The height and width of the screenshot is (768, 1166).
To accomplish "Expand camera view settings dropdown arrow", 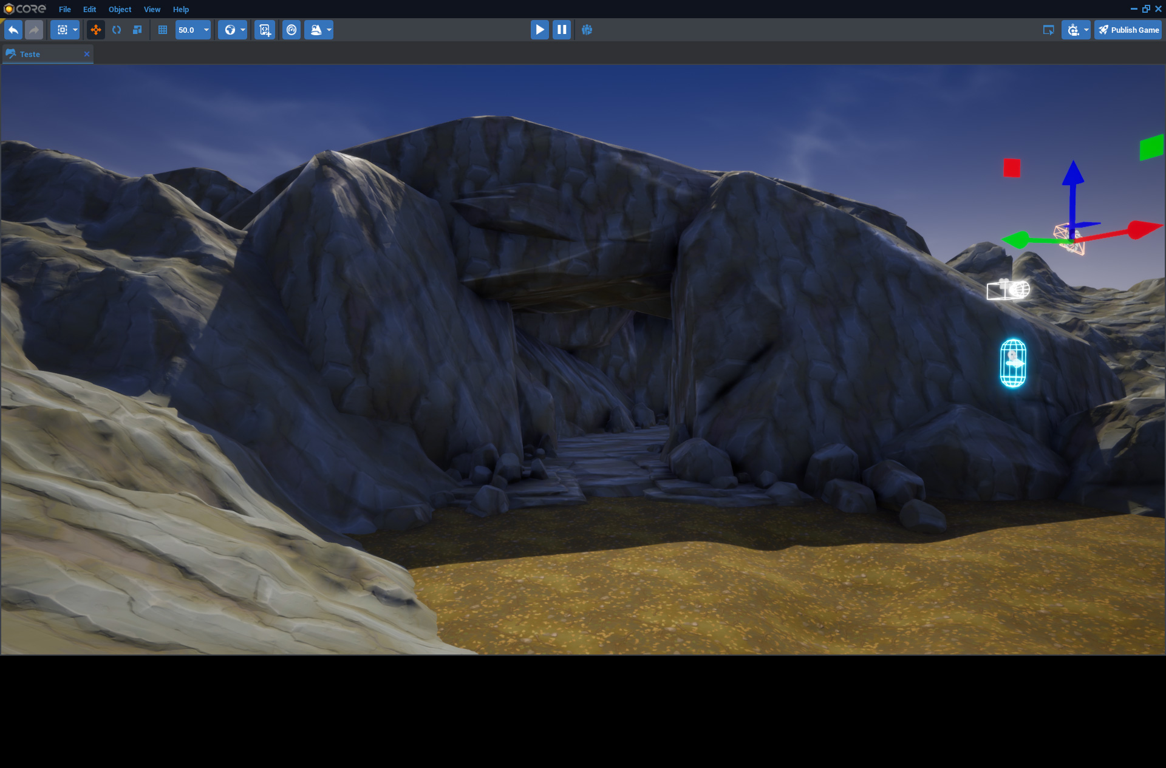I will point(1086,30).
